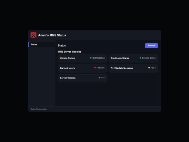Click the green dot beside 474
The height and width of the screenshot is (142, 189).
point(99,77)
